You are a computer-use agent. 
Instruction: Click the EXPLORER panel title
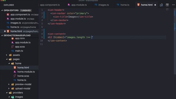pos(9,5)
